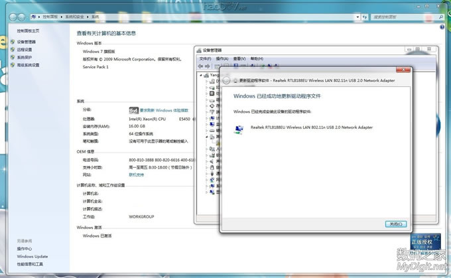The width and height of the screenshot is (451, 278).
Task: Click the 关闭(C) button in driver dialog
Action: (395, 224)
